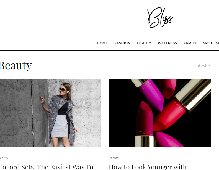This screenshot has width=219, height=170.
Task: Open the FASHION menu item
Action: [122, 43]
